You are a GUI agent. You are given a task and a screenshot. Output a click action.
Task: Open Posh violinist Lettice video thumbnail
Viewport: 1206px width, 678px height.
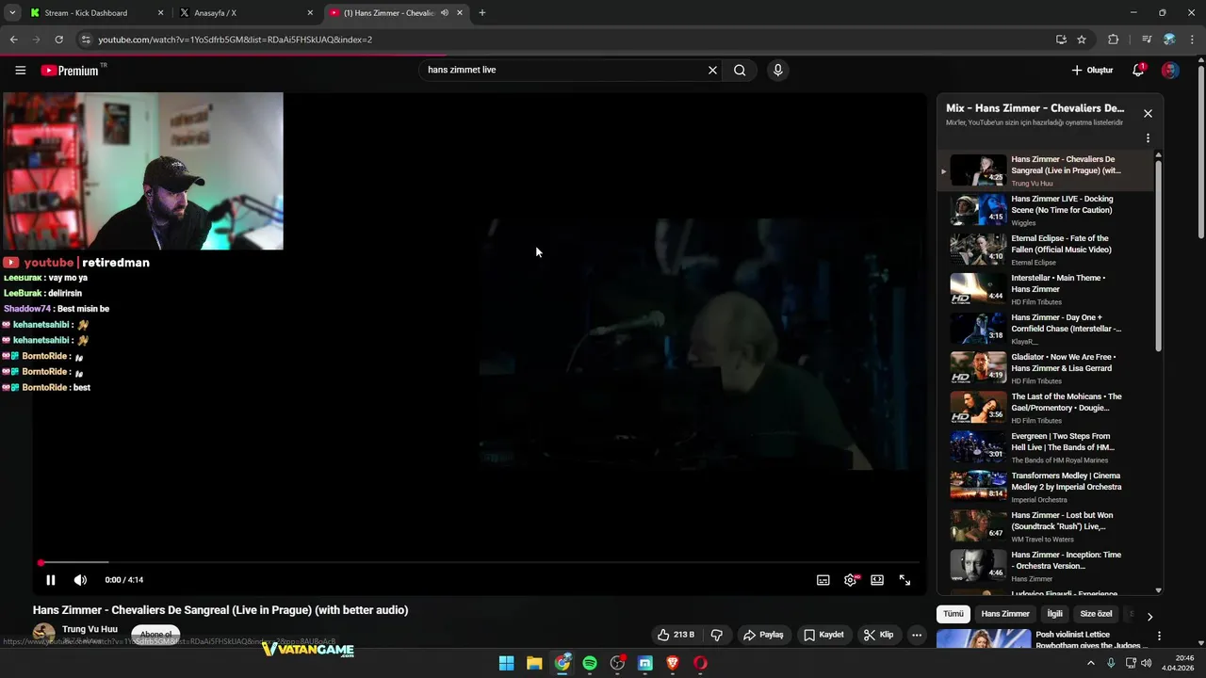(984, 639)
